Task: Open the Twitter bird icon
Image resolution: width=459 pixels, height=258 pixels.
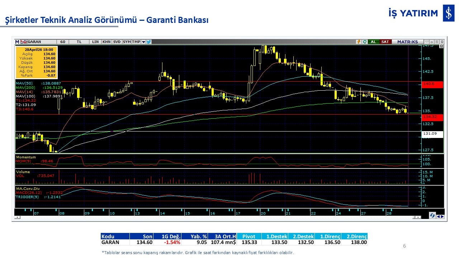Action: (x=149, y=42)
